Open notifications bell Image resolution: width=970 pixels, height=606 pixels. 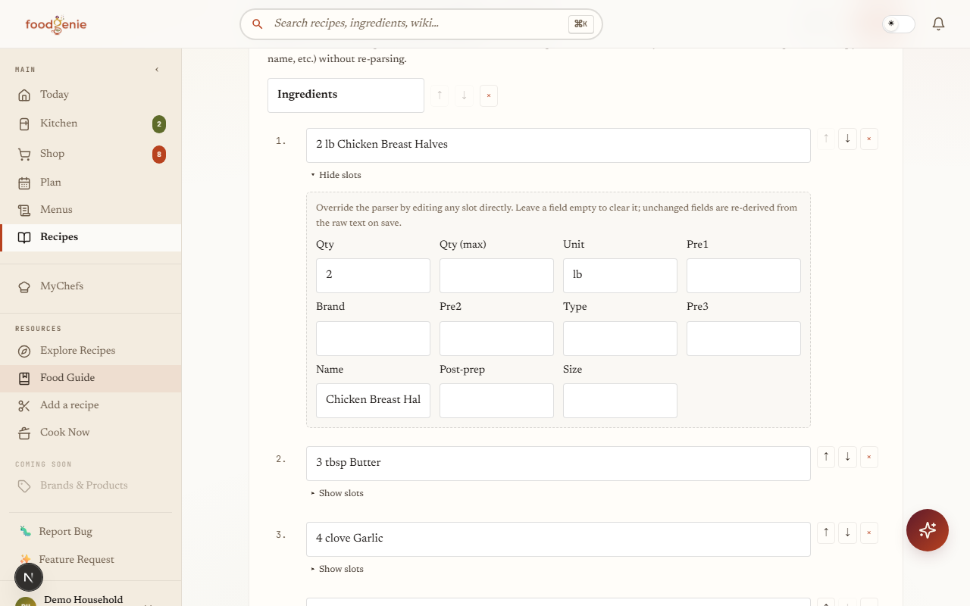point(938,24)
